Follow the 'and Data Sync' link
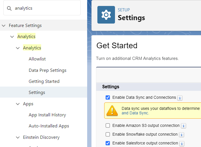201x147 pixels. click(x=135, y=113)
